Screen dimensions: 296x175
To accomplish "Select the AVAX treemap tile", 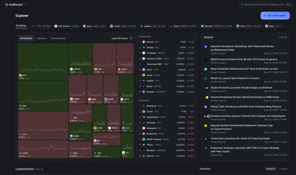I will [125, 59].
